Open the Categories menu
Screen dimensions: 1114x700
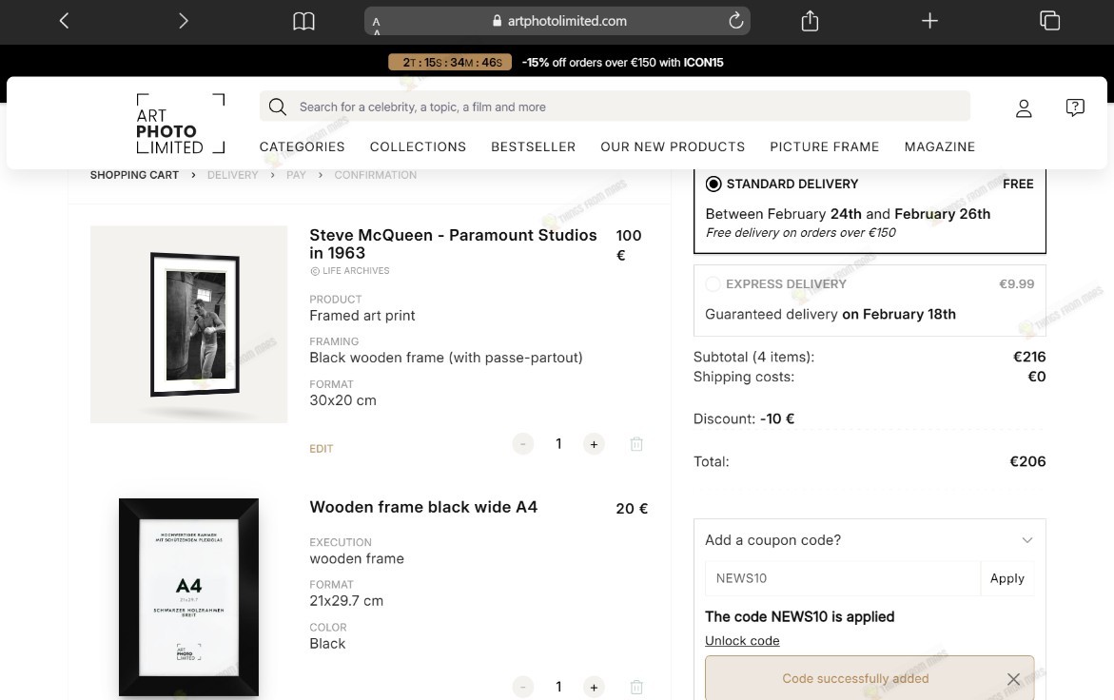[302, 147]
